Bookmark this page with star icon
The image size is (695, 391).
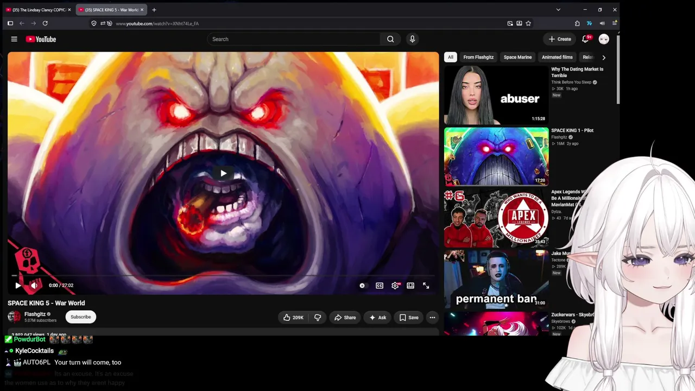coord(528,23)
